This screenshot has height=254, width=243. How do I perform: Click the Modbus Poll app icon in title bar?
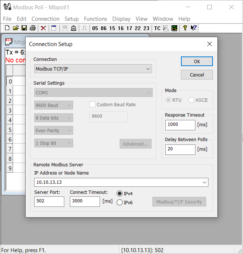point(7,7)
